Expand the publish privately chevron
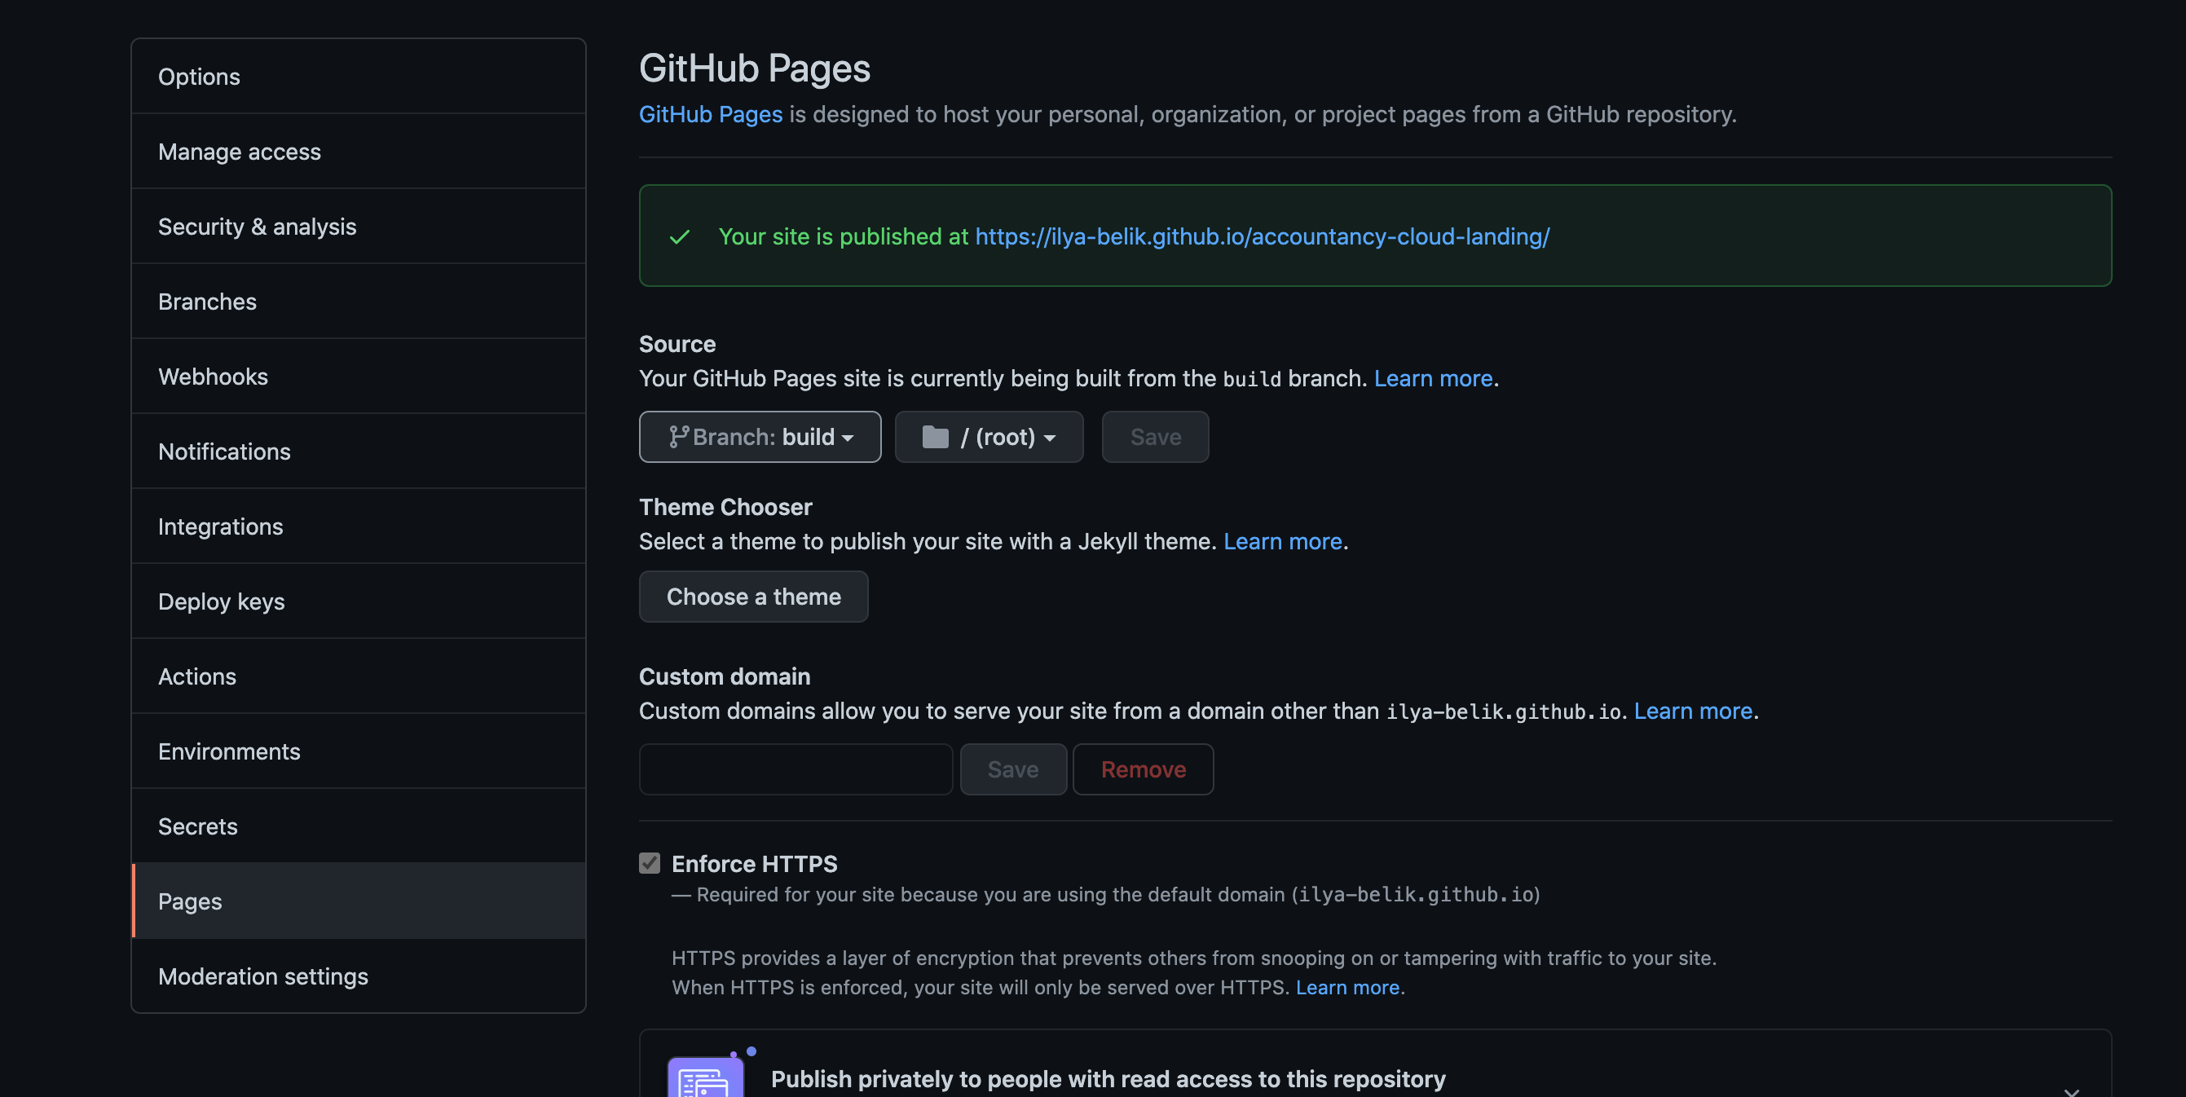The image size is (2186, 1097). pos(2070,1090)
